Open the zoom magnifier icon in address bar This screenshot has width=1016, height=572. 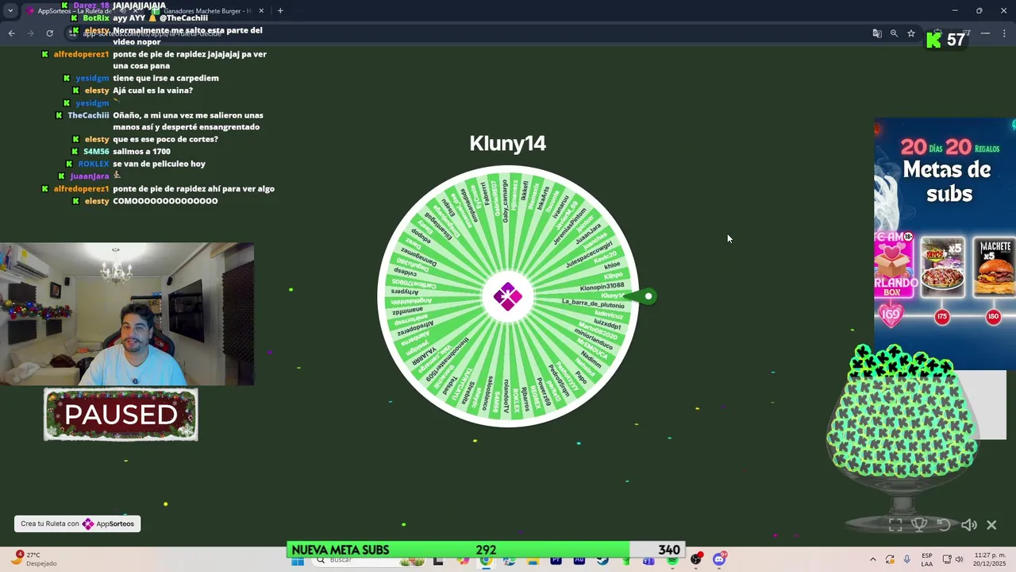tap(894, 33)
